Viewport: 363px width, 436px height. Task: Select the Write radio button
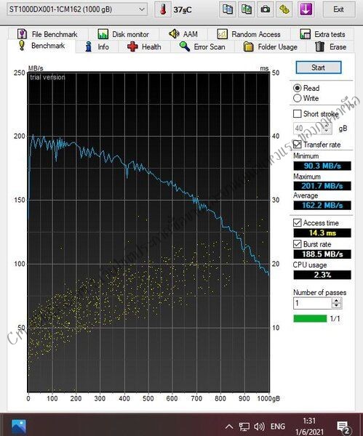[298, 98]
